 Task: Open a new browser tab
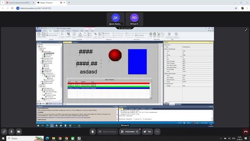[x=69, y=3]
